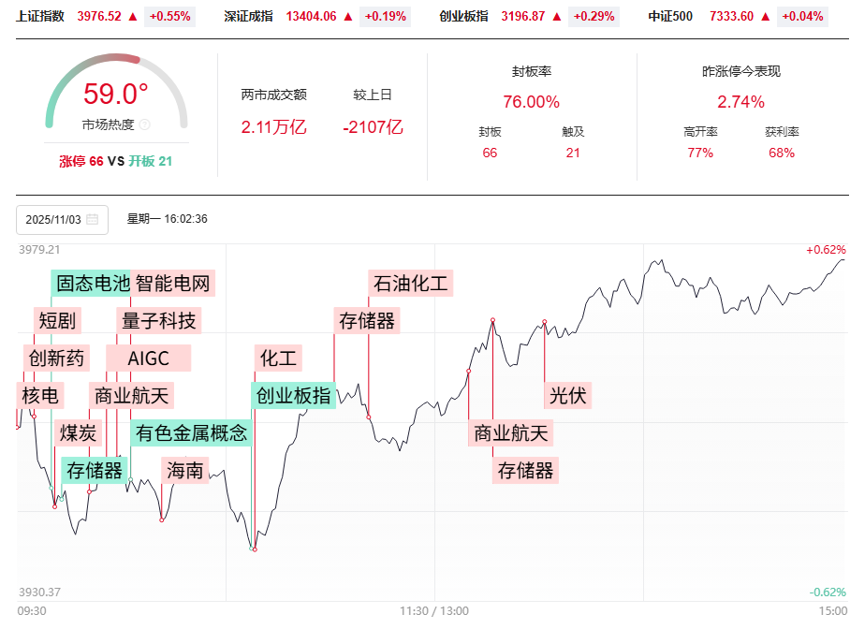850x629 pixels.
Task: Open the 商业航天 sector label
Action: 131,395
